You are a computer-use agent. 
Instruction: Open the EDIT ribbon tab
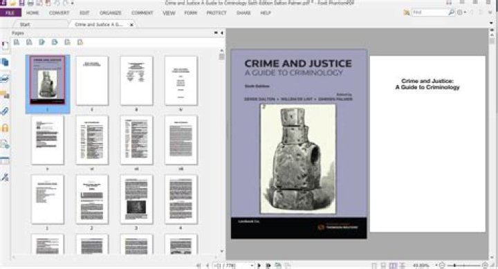(x=84, y=13)
